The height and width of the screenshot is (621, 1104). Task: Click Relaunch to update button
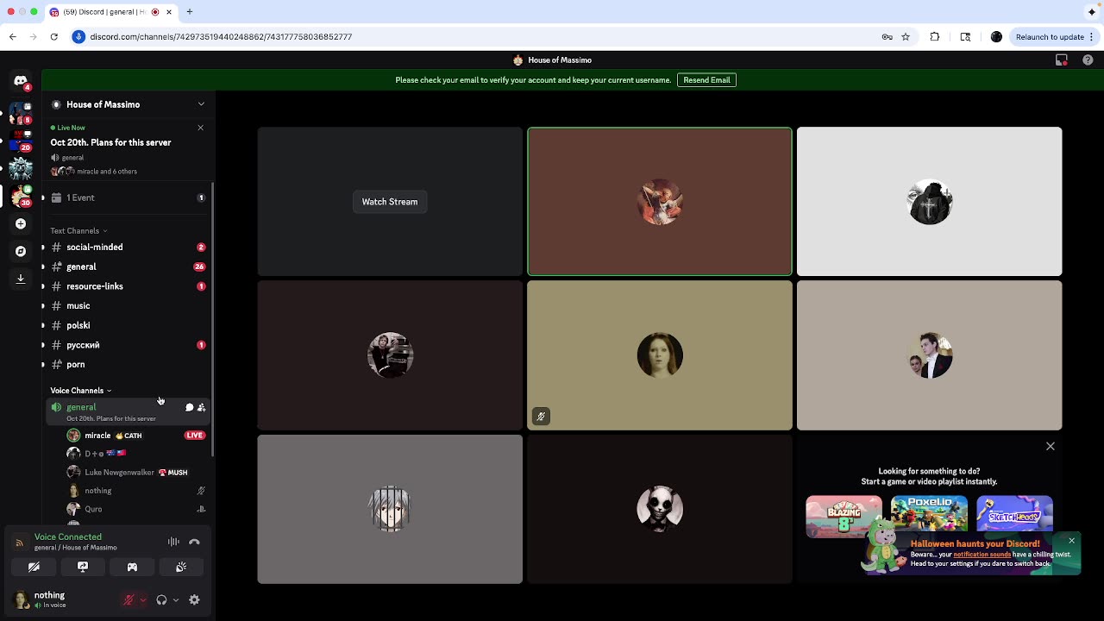[x=1055, y=37]
